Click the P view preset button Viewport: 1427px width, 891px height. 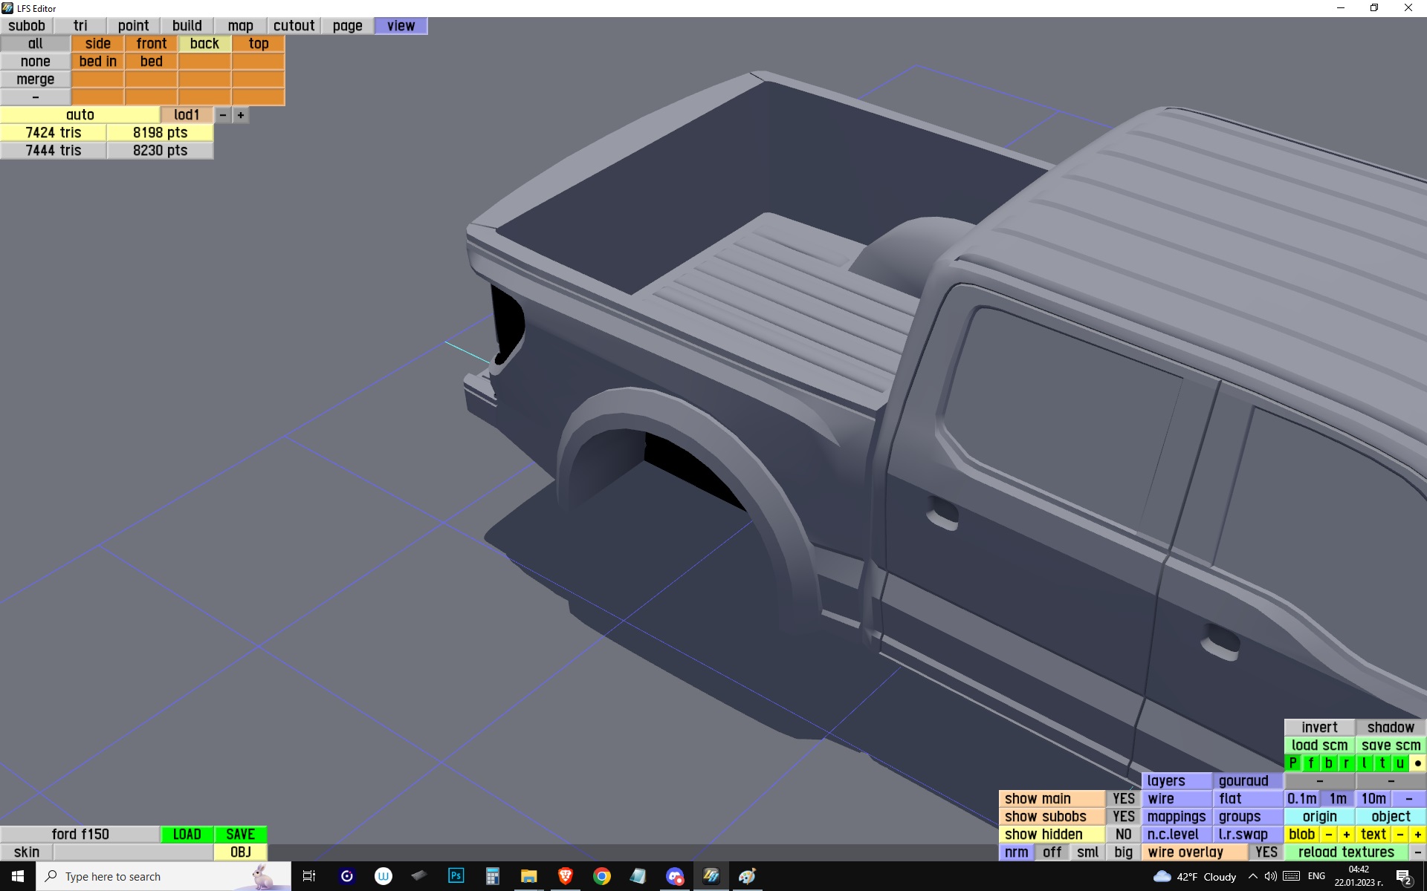click(x=1292, y=763)
